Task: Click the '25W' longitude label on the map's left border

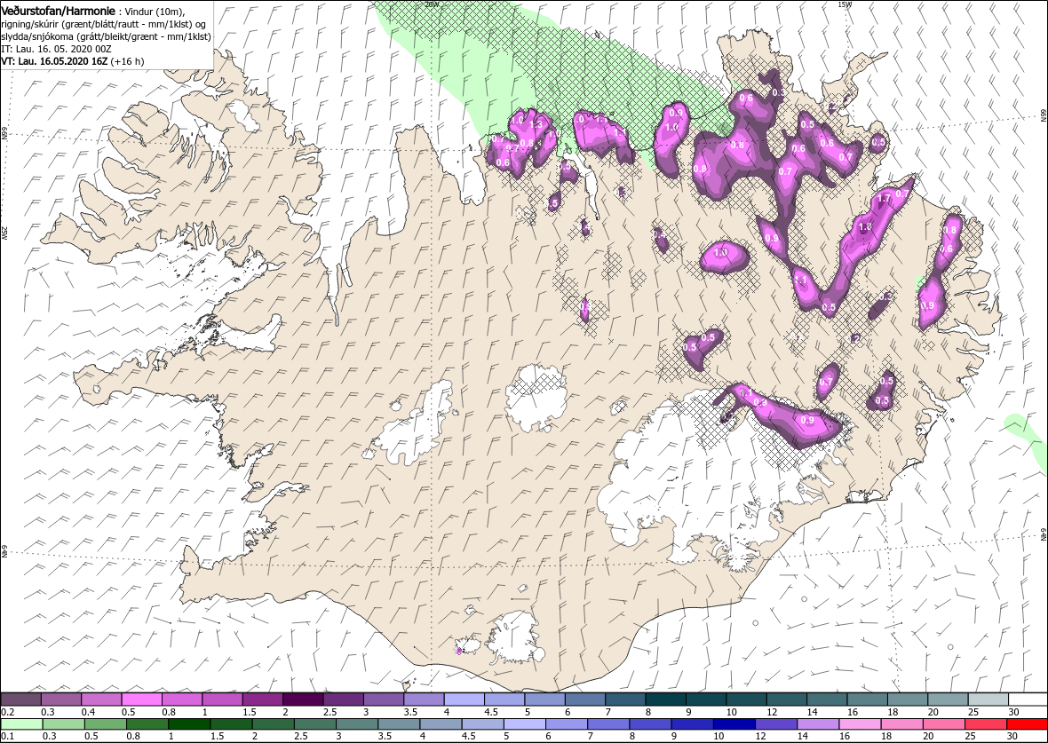Action: (4, 233)
